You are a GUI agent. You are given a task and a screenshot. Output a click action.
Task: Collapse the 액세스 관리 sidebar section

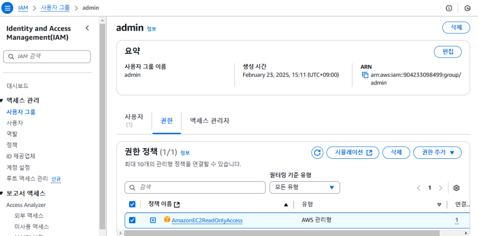pyautogui.click(x=2, y=101)
